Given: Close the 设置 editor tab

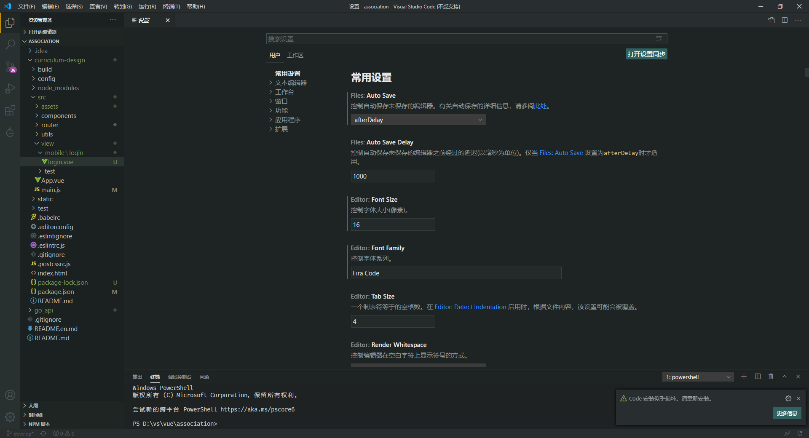Looking at the screenshot, I should 168,20.
